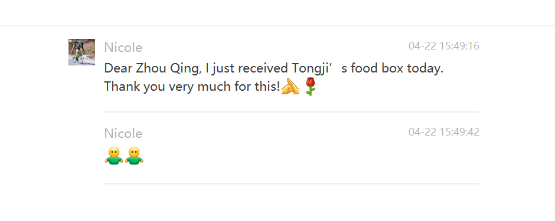Open Nicole's name in the first message
Screen dimensions: 555x221
click(x=123, y=47)
